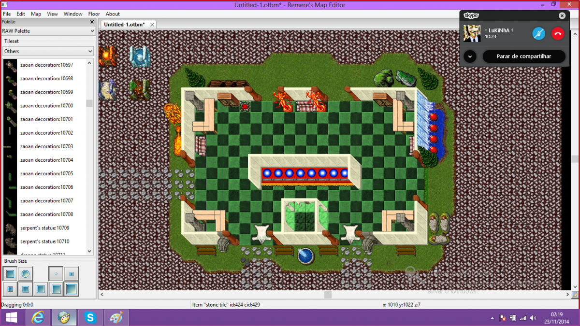Click the palette list scrollbar down arrow
Screen dimensions: 580x326
pos(89,251)
